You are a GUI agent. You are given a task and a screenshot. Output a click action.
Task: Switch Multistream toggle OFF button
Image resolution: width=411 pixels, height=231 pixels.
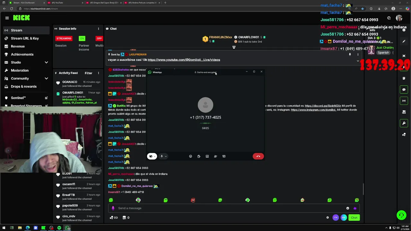tap(99, 38)
